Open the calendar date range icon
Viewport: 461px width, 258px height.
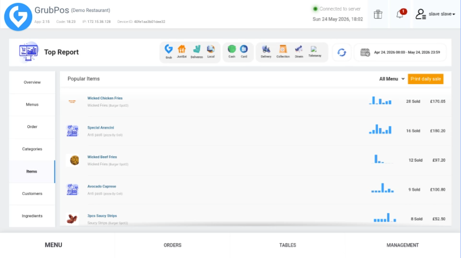coord(365,52)
